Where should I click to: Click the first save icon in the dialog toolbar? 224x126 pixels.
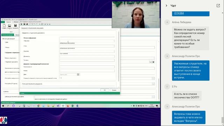click(x=24, y=24)
